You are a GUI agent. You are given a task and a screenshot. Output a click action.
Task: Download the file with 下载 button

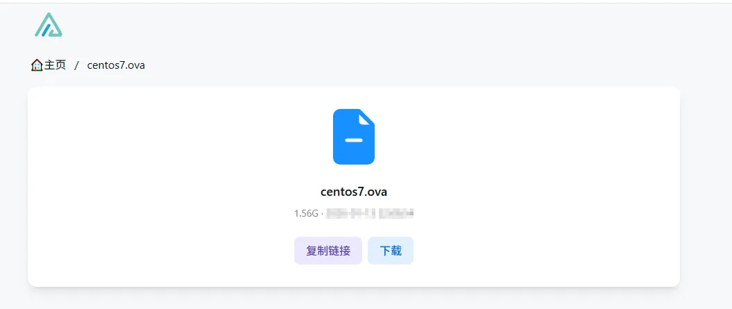tap(391, 251)
